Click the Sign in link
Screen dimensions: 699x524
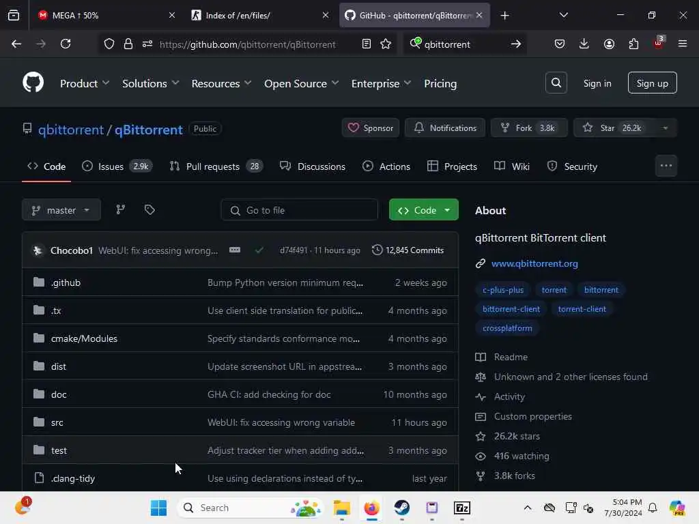pyautogui.click(x=597, y=83)
